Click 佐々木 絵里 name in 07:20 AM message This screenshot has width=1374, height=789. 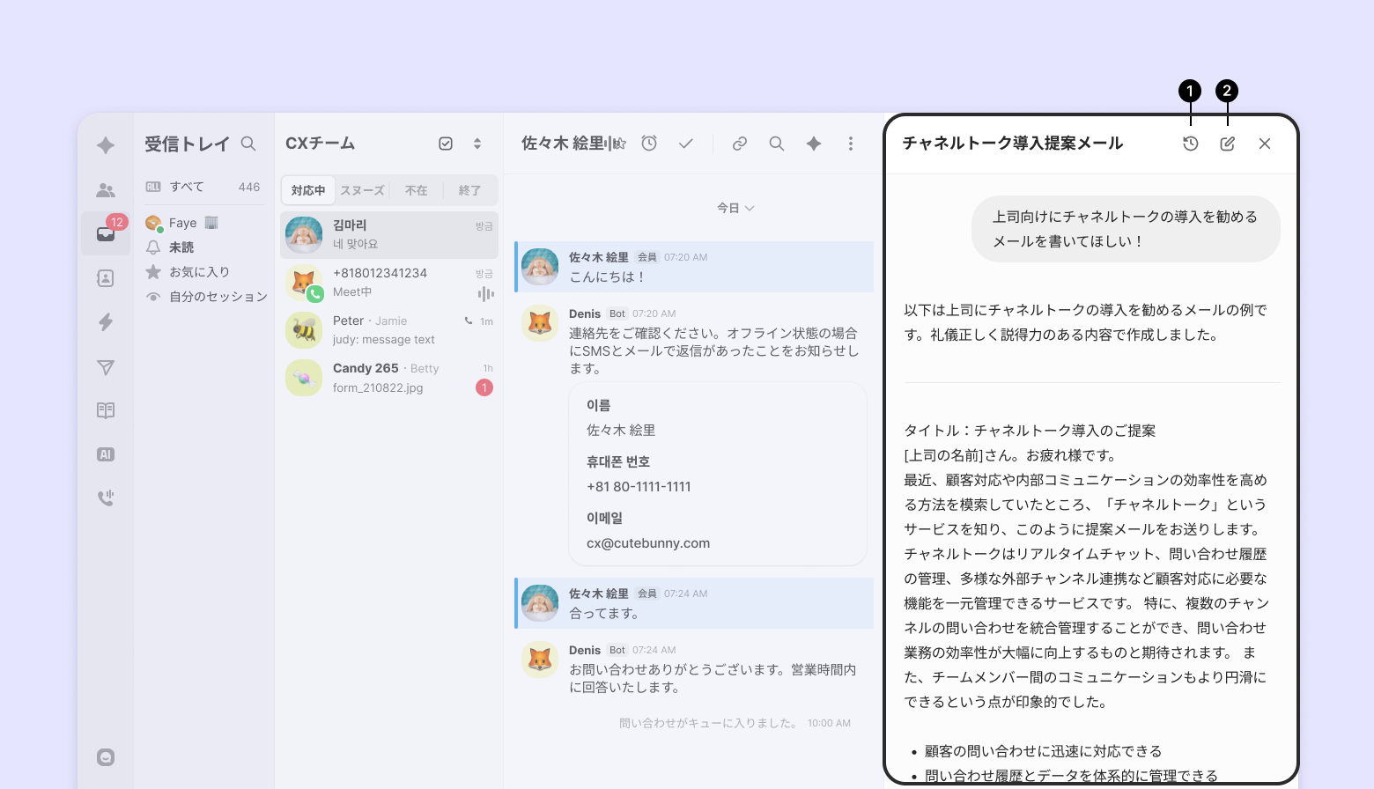(x=599, y=257)
